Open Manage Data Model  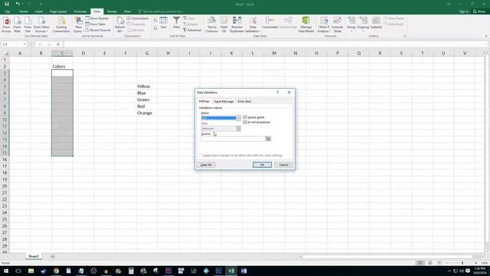point(306,25)
